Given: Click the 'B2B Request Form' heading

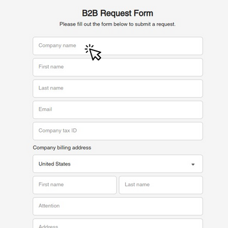Looking at the screenshot, I should pos(117,13).
